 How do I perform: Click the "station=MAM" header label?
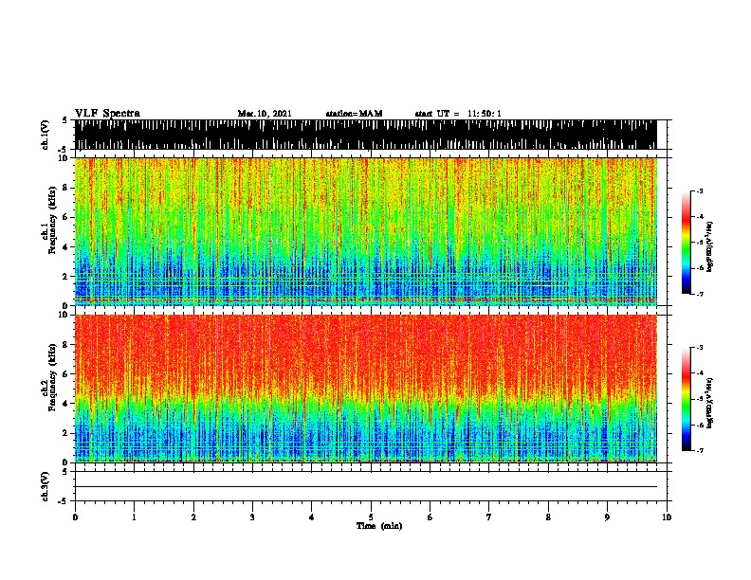tap(354, 114)
